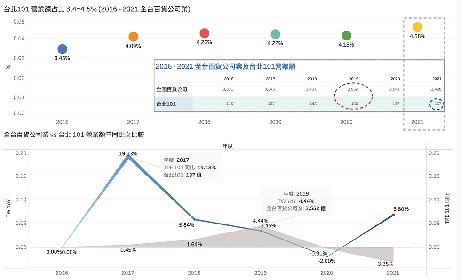Click the 6.80% point for 2021
461x280 pixels.
[x=393, y=215]
